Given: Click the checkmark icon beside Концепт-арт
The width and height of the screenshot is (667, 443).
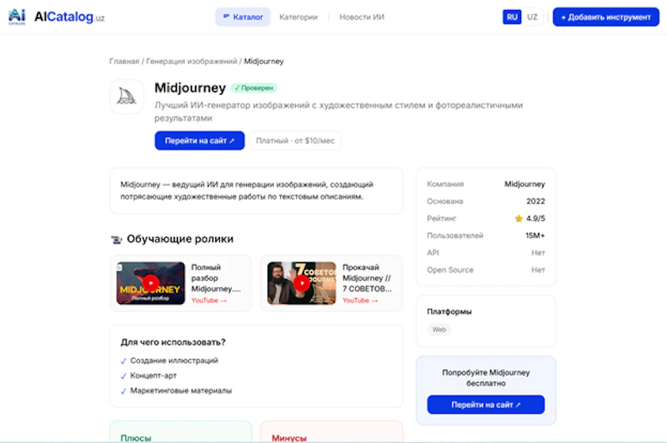Looking at the screenshot, I should click(x=123, y=376).
